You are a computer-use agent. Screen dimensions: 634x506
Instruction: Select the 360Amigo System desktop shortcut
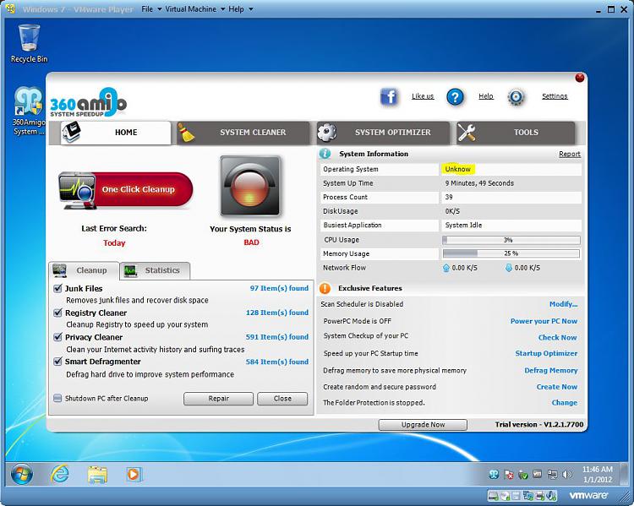(28, 112)
